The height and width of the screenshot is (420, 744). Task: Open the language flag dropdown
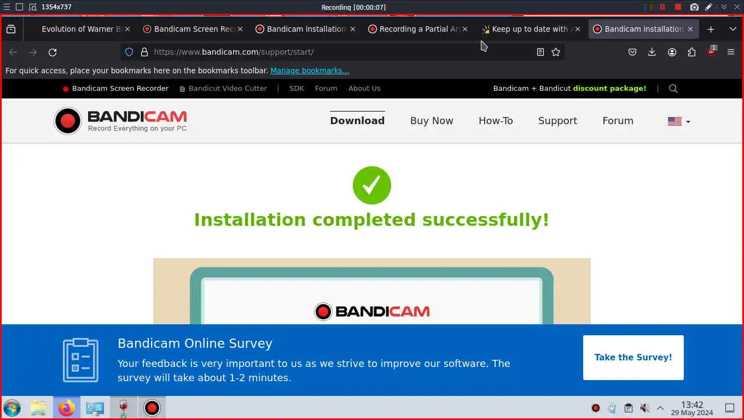[679, 121]
